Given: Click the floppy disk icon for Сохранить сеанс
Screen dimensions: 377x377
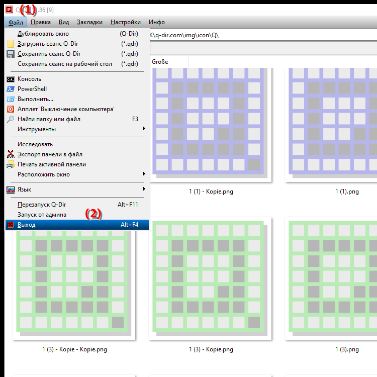Looking at the screenshot, I should 11,54.
